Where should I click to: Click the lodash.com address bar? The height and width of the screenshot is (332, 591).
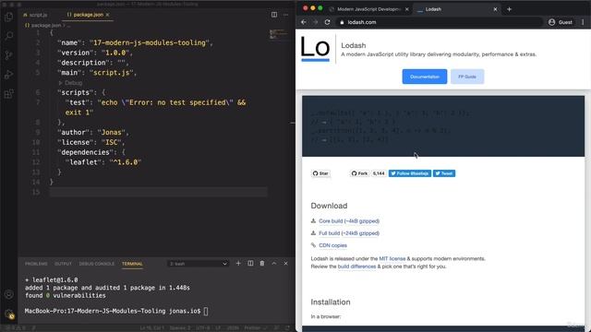(440, 22)
